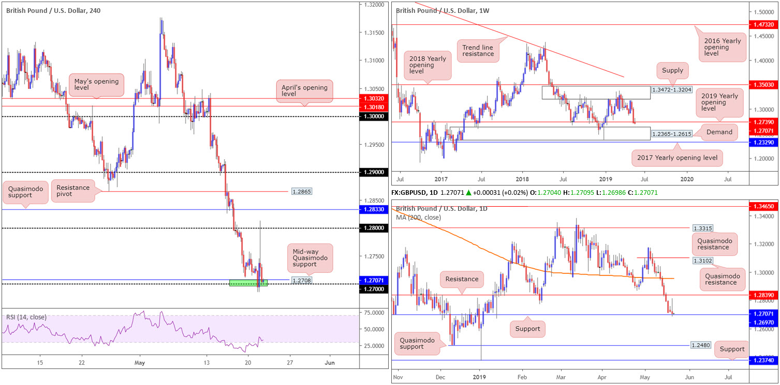
Task: Select the green buy-zone rectangle
Action: pyautogui.click(x=248, y=283)
